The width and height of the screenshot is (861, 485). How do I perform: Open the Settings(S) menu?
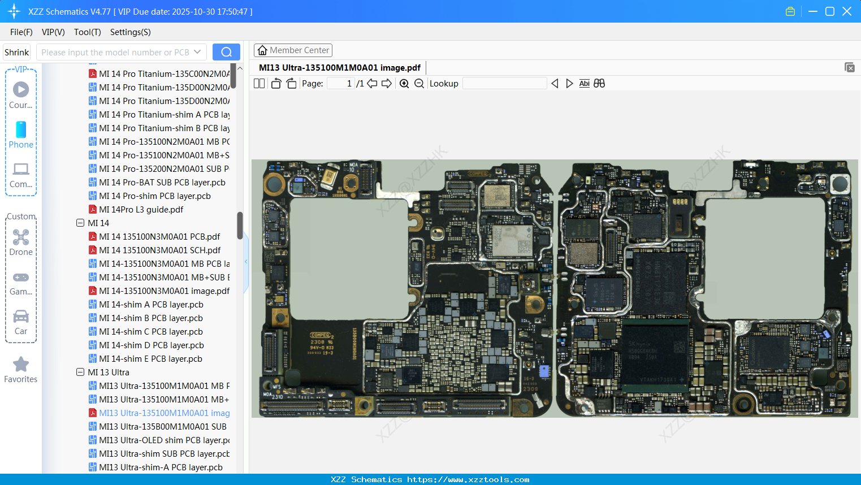[x=130, y=32]
